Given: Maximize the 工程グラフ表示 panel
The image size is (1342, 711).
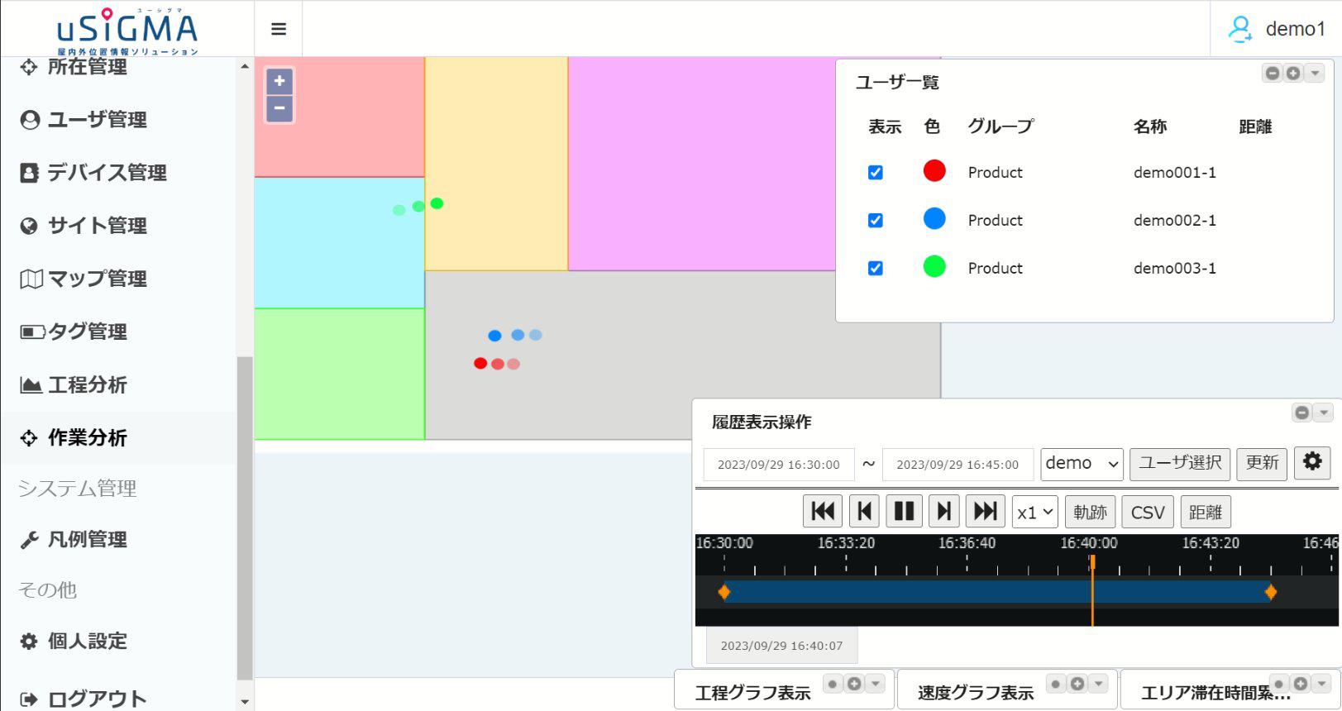Looking at the screenshot, I should click(854, 684).
